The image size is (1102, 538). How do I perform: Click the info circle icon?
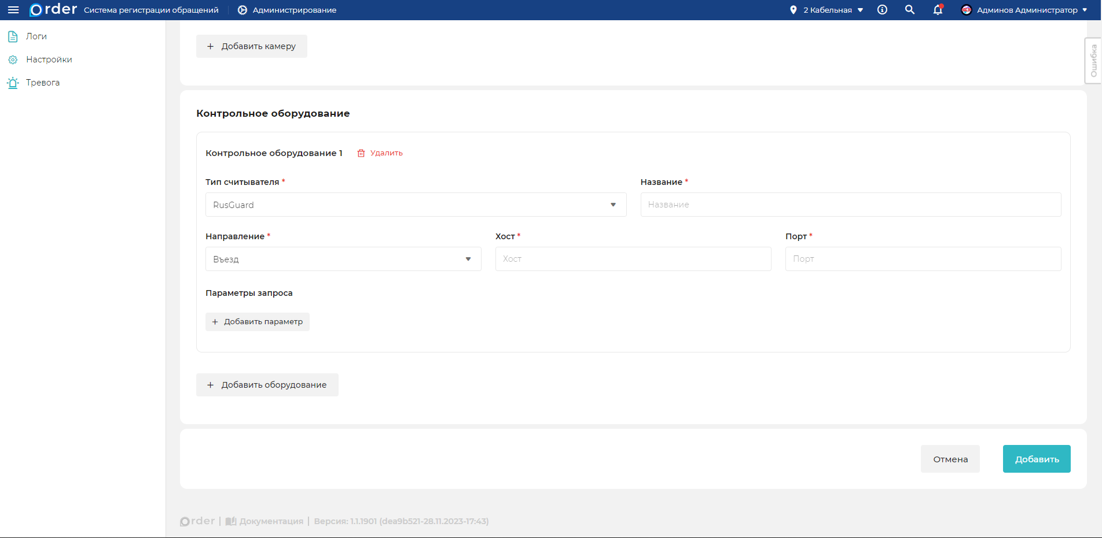(882, 10)
